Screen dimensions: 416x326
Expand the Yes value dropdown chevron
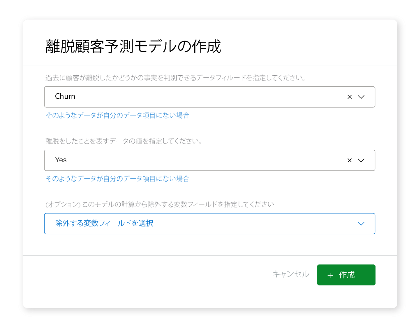coord(361,160)
